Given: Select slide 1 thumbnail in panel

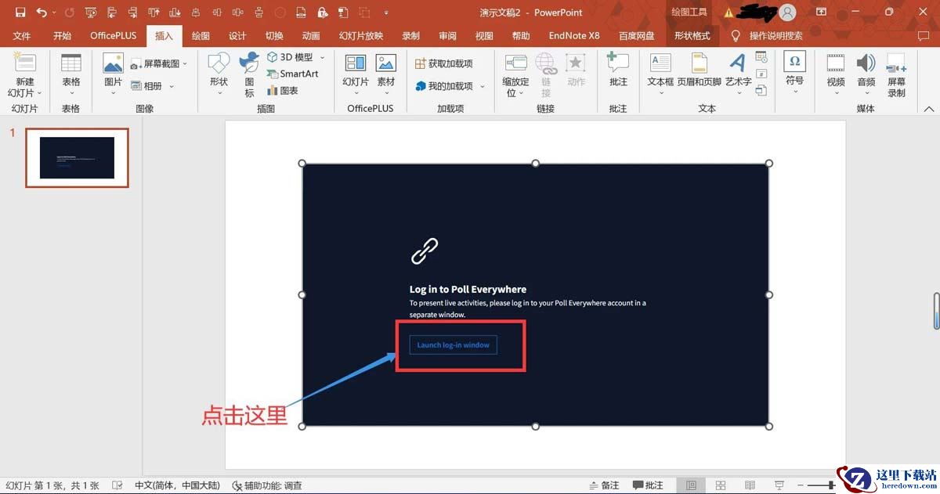Looking at the screenshot, I should (x=77, y=157).
